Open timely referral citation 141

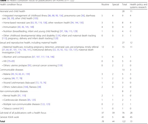pos(29,50)
